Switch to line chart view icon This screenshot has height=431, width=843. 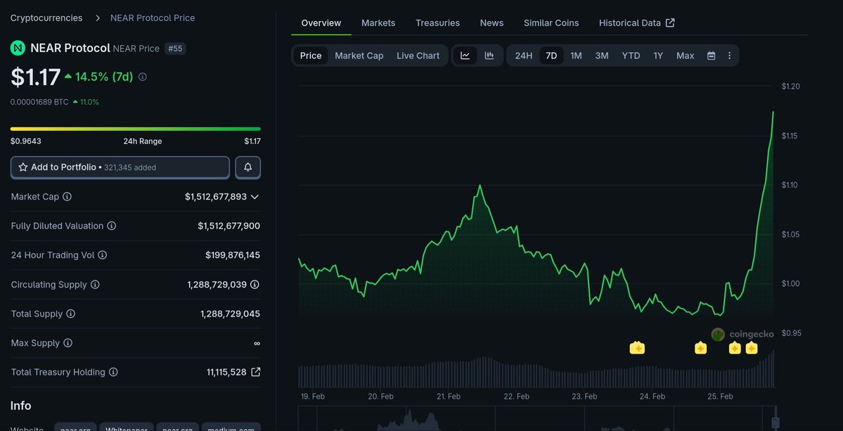(465, 56)
